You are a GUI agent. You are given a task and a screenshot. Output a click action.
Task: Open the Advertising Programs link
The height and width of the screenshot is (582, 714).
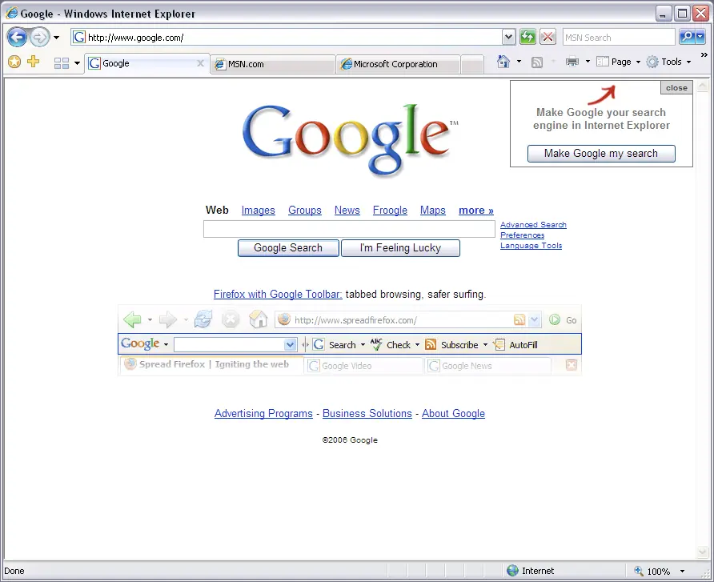(263, 414)
